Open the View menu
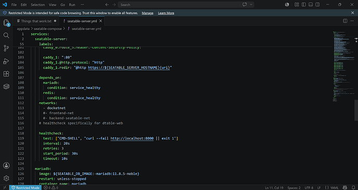Screen dimensions: 358x190 (52, 5)
